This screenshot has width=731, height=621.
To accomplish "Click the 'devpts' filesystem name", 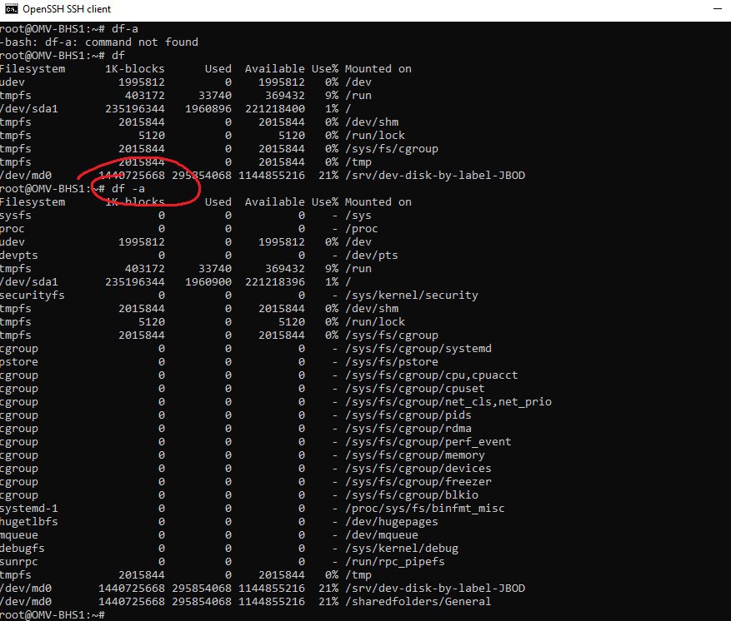I will pos(19,255).
